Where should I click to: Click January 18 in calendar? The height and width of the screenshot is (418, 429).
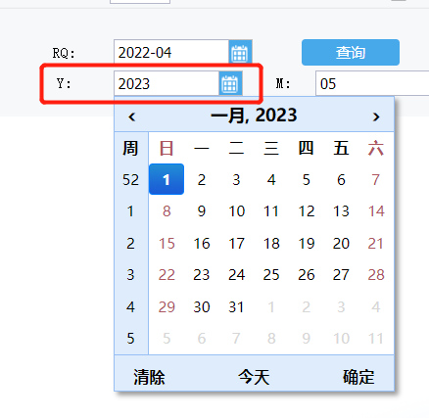(271, 244)
